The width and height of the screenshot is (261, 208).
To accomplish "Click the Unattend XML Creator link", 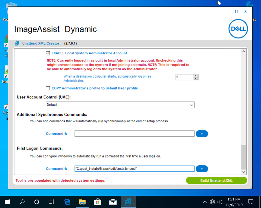I will pyautogui.click(x=41, y=43).
